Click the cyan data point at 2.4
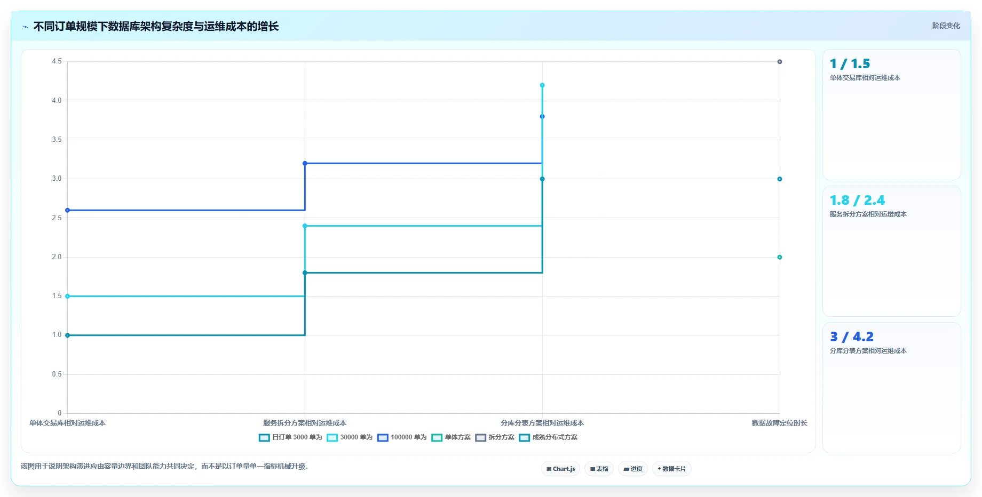This screenshot has height=497, width=982. click(305, 226)
